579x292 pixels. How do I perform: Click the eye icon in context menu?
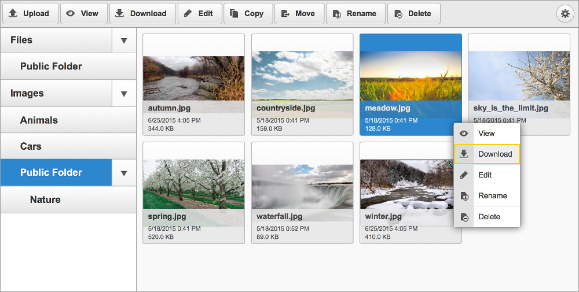tap(464, 134)
